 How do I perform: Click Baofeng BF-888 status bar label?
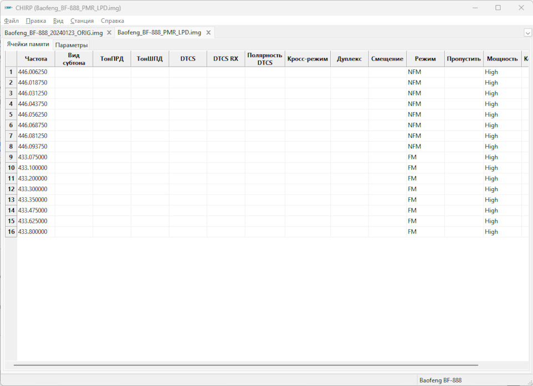tap(440, 380)
